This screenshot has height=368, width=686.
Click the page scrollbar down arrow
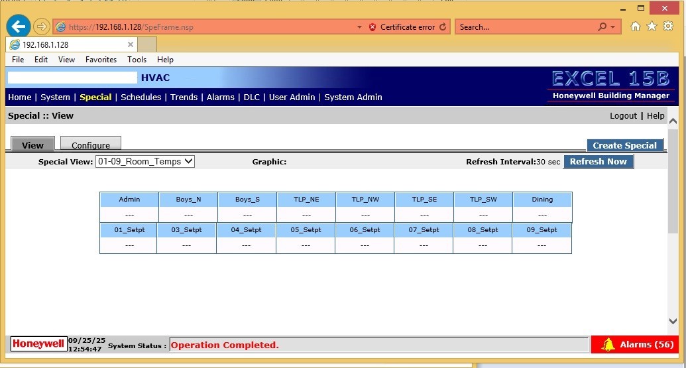pyautogui.click(x=673, y=321)
